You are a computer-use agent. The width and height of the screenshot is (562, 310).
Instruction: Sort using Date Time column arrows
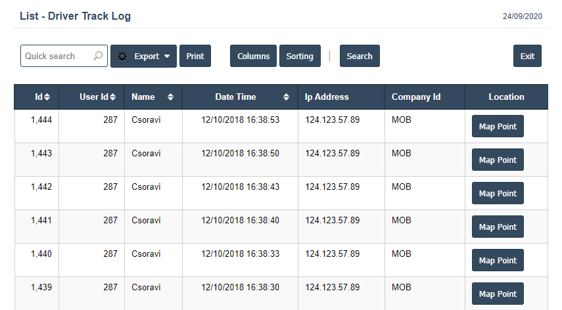click(286, 97)
